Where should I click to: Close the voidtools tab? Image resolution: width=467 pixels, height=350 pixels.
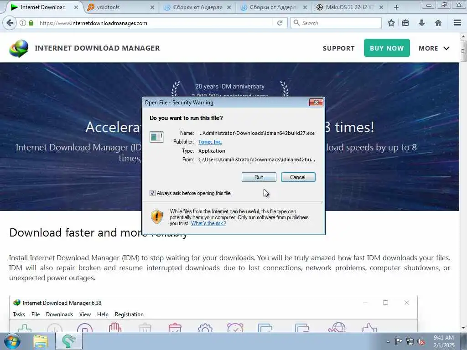click(152, 7)
